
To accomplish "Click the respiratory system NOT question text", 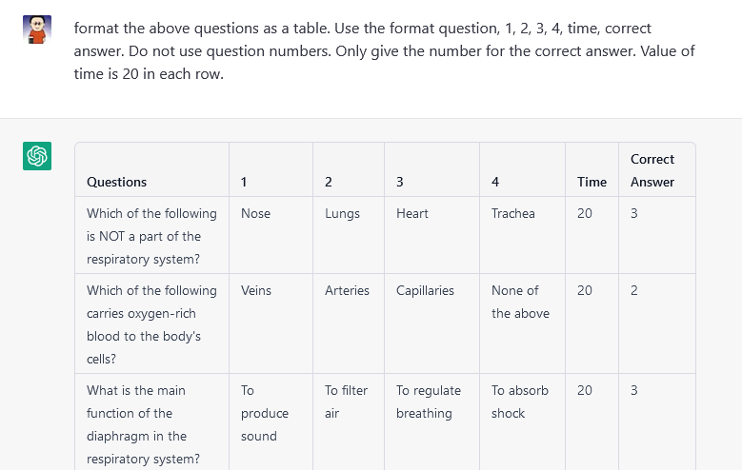I will 151,236.
